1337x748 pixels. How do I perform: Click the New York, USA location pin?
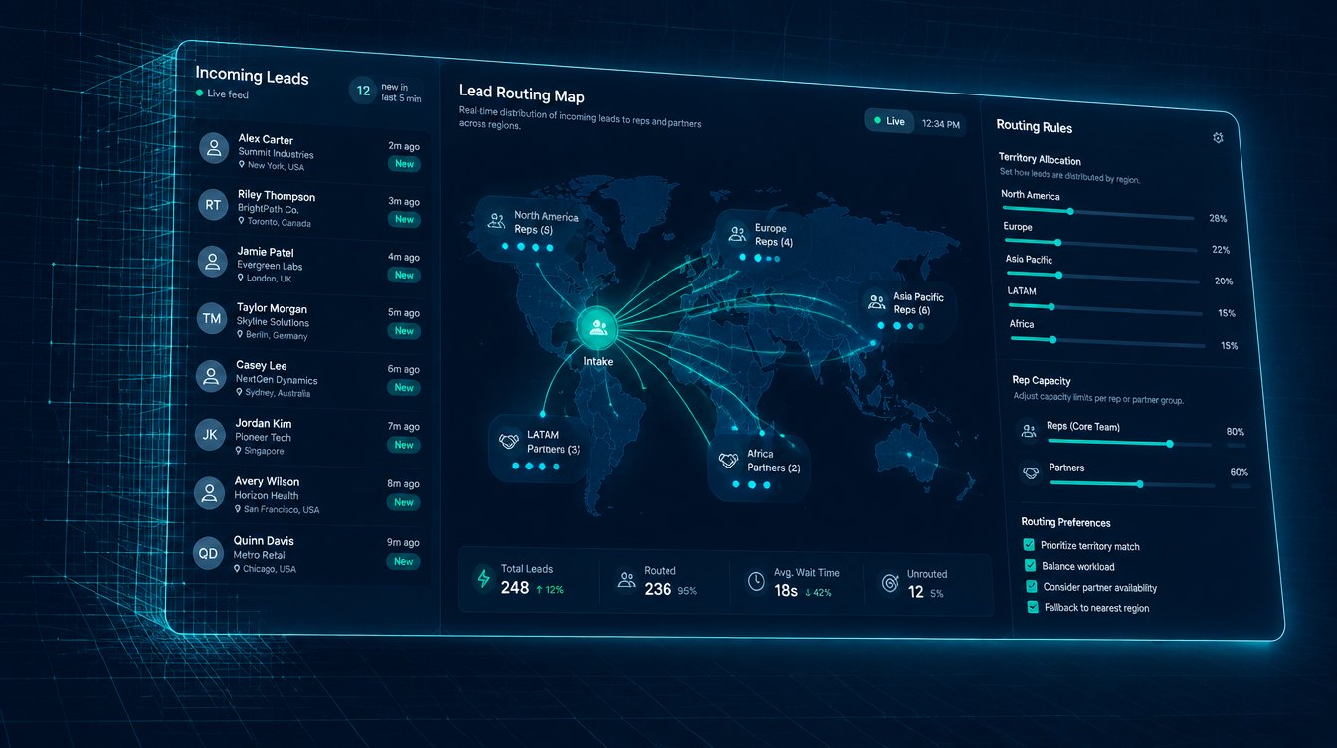click(242, 166)
